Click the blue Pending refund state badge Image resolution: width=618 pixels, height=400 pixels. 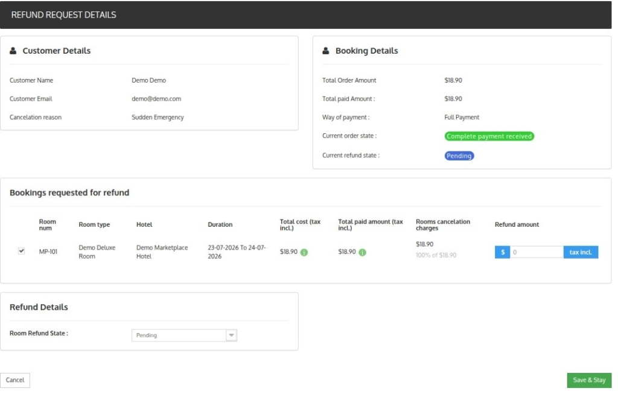pyautogui.click(x=459, y=156)
